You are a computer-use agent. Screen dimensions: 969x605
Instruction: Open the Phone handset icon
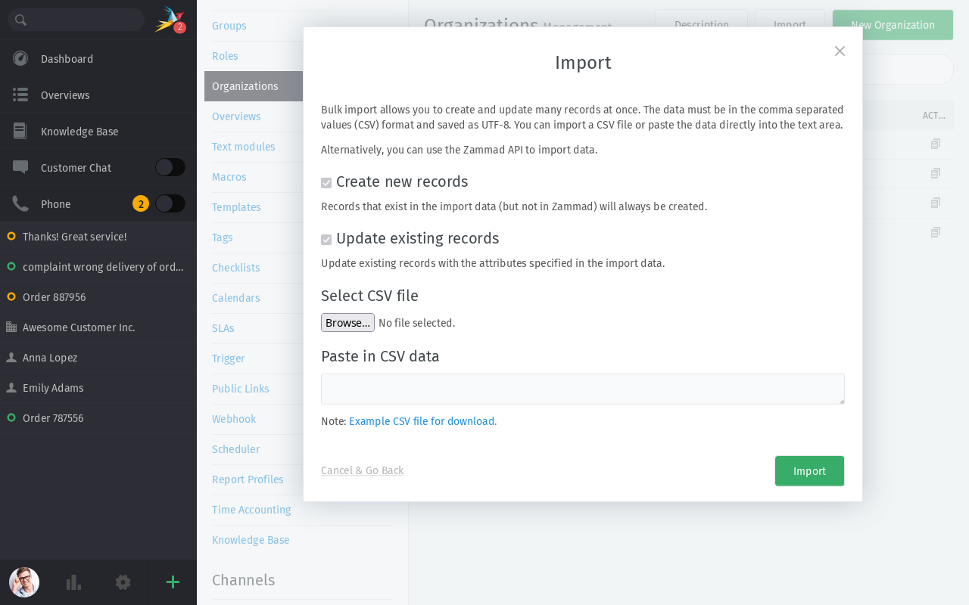[20, 204]
